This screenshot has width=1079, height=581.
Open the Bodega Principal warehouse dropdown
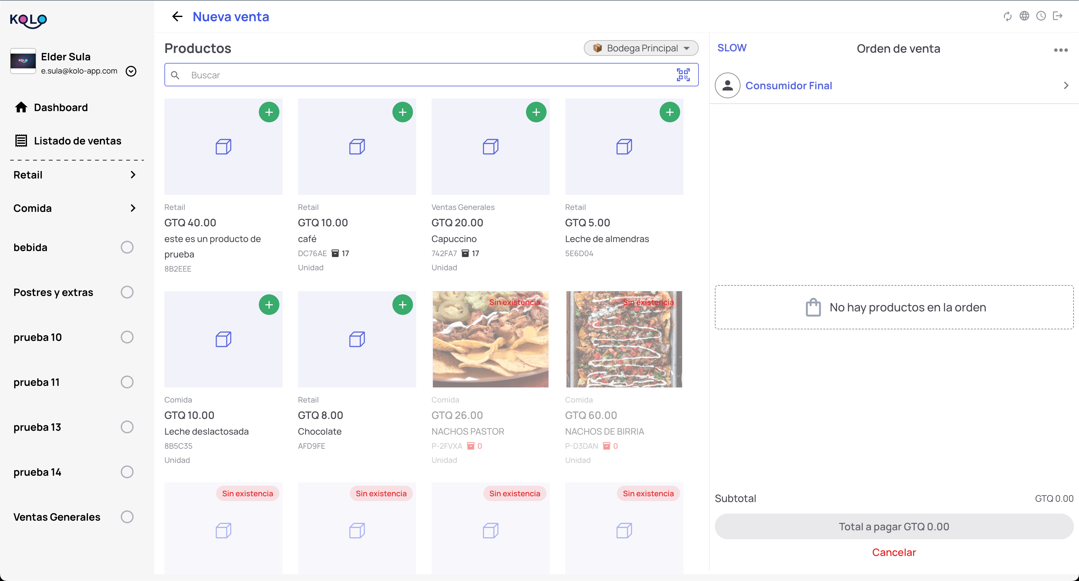[641, 48]
